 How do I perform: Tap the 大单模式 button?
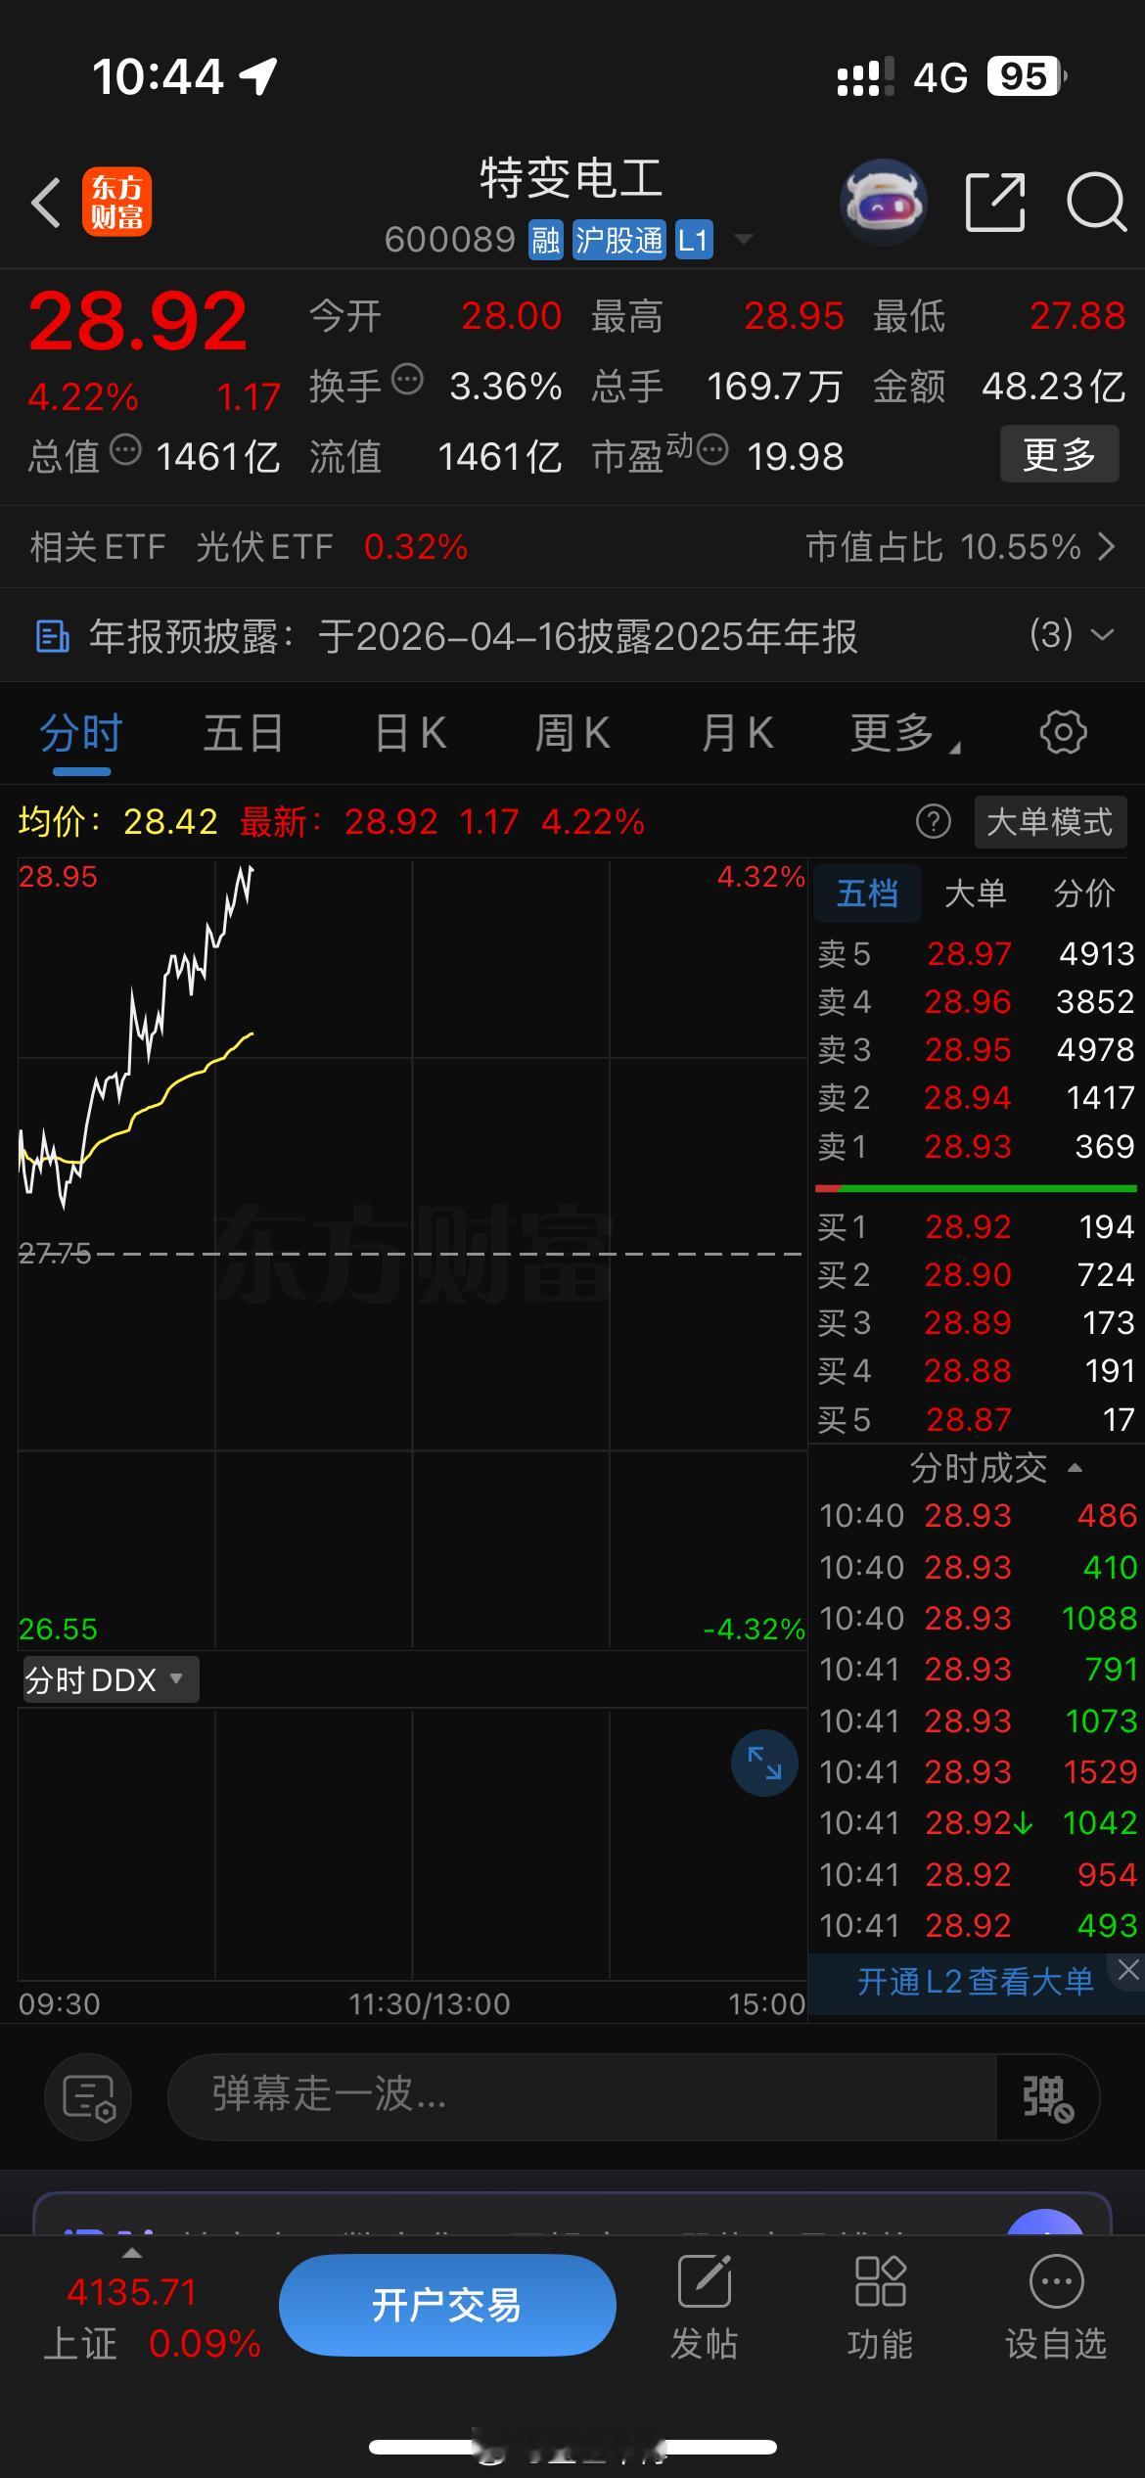pos(1050,821)
